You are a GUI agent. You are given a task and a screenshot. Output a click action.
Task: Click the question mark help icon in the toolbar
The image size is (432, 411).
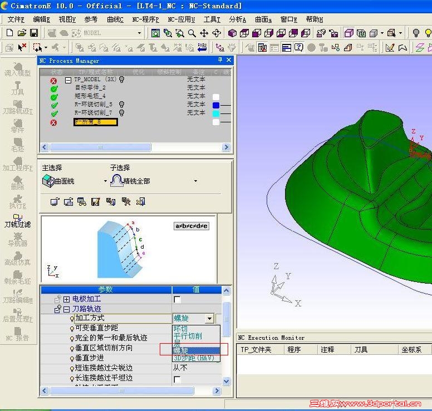(298, 48)
